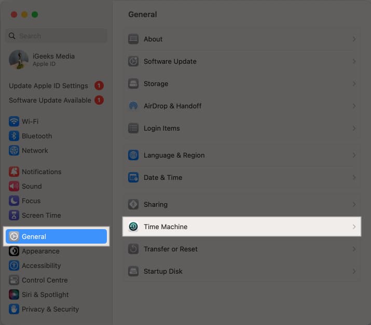This screenshot has width=371, height=325.
Task: Click the Login Items list icon
Action: coord(133,128)
